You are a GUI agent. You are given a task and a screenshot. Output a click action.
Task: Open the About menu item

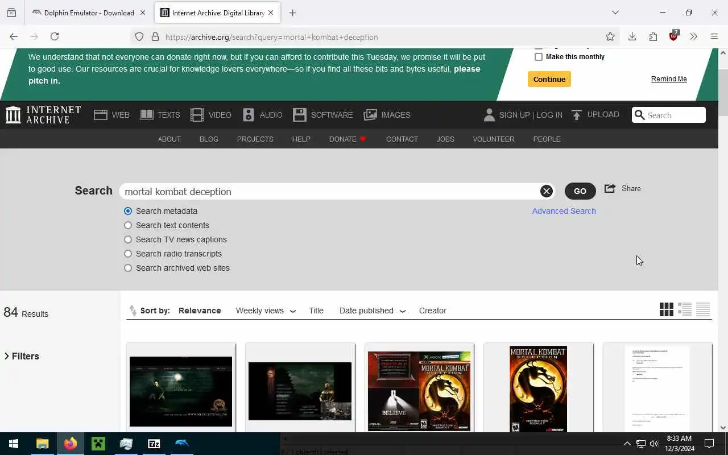click(x=169, y=139)
